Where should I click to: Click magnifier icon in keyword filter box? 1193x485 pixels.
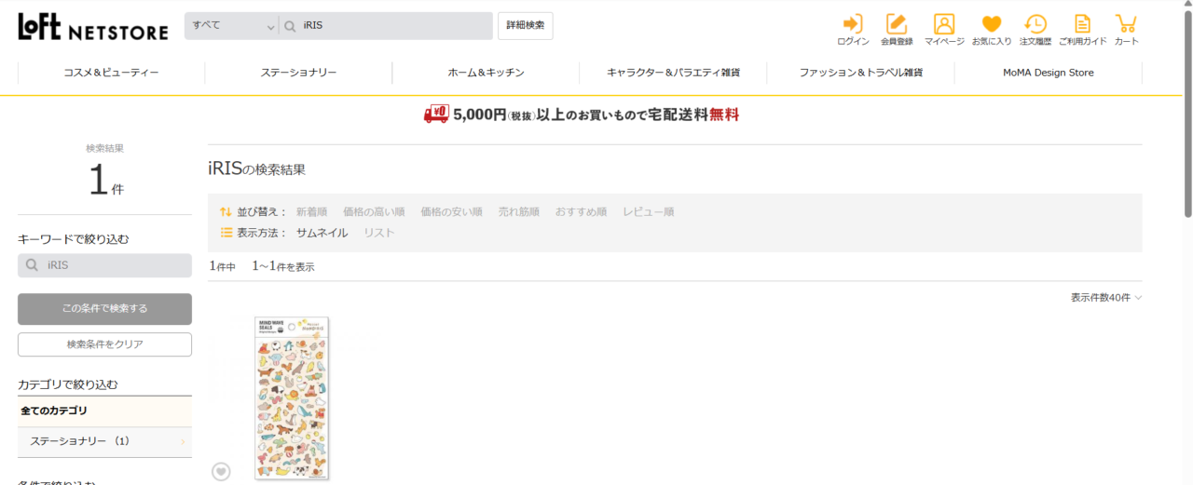[x=32, y=265]
